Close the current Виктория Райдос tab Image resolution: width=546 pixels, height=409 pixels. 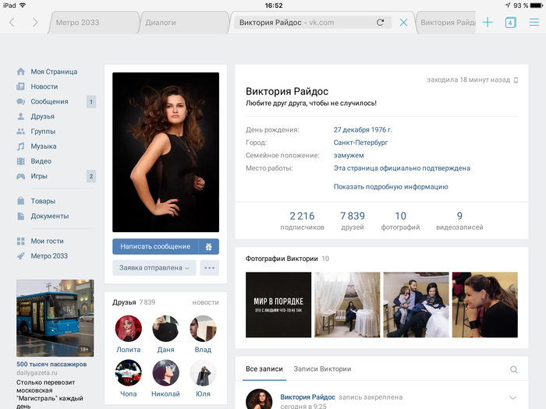pyautogui.click(x=403, y=23)
